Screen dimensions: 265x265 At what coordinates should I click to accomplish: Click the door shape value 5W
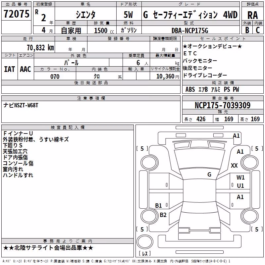(129, 15)
